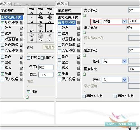Adjust the 圆度抖动 slider handle
140x130 pixels.
tap(85, 74)
